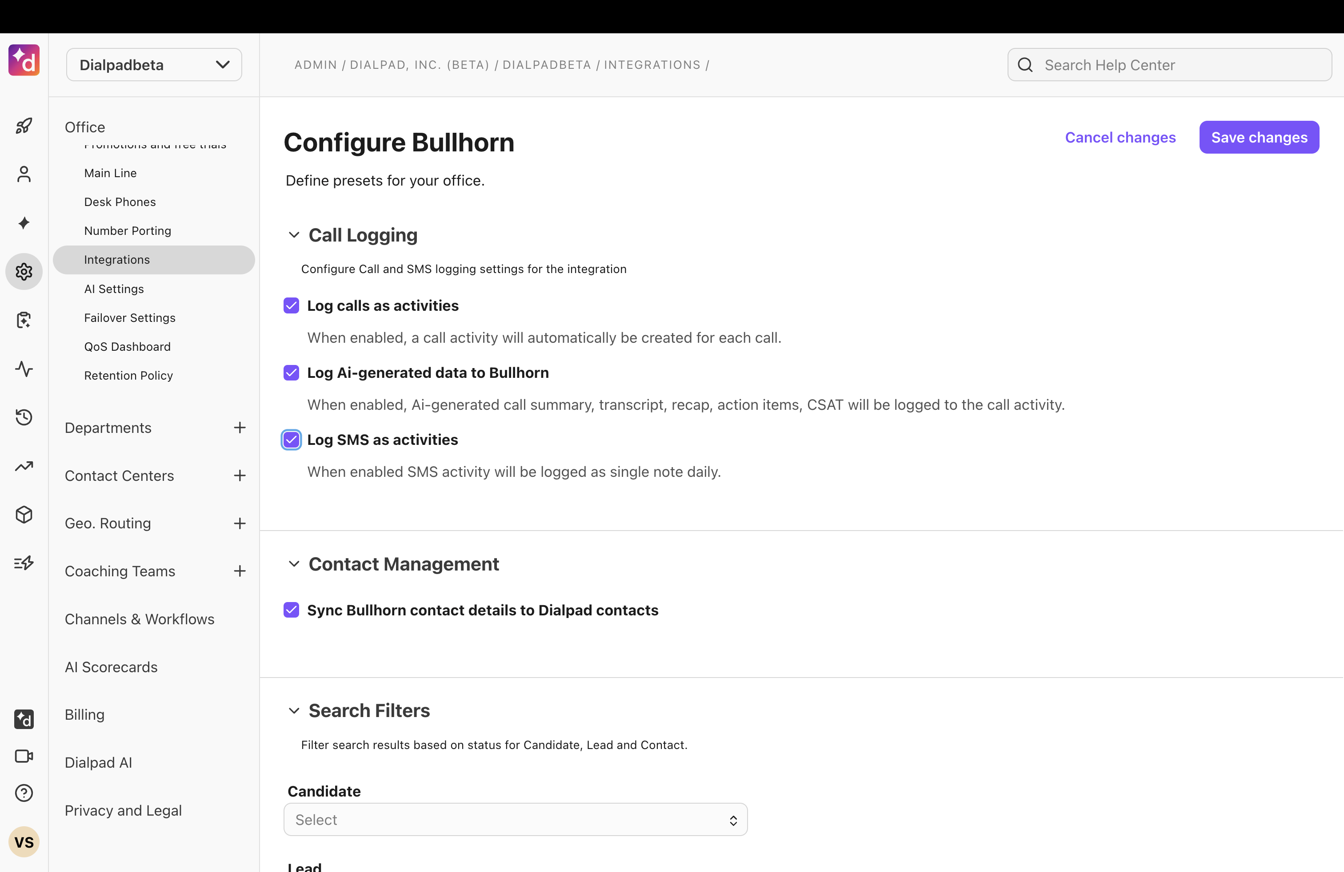Open the history clock icon in sidebar

[24, 417]
